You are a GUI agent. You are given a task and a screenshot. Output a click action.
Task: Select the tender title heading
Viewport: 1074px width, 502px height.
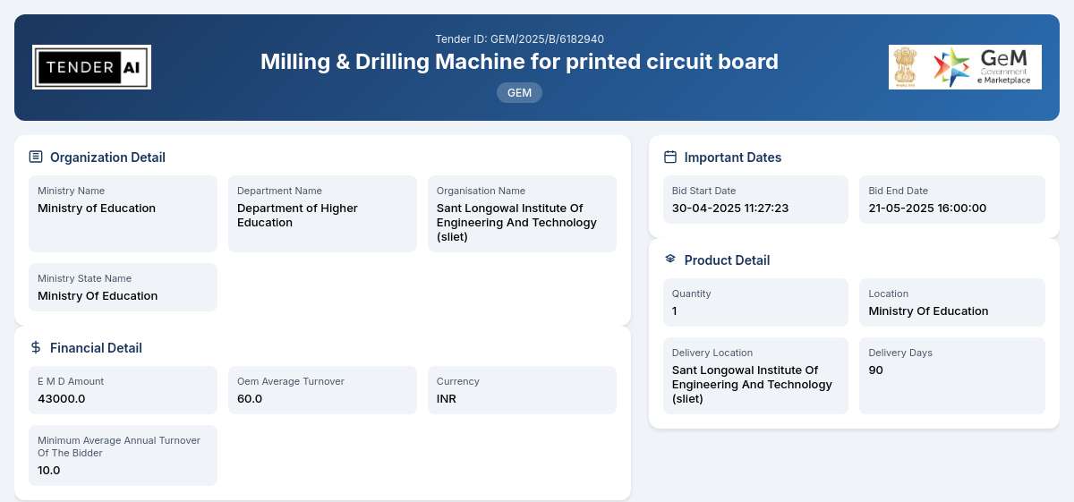click(x=519, y=62)
